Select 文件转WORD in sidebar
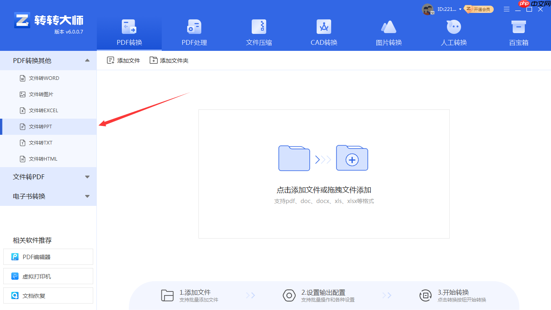Viewport: 551px width, 310px height. pos(48,78)
